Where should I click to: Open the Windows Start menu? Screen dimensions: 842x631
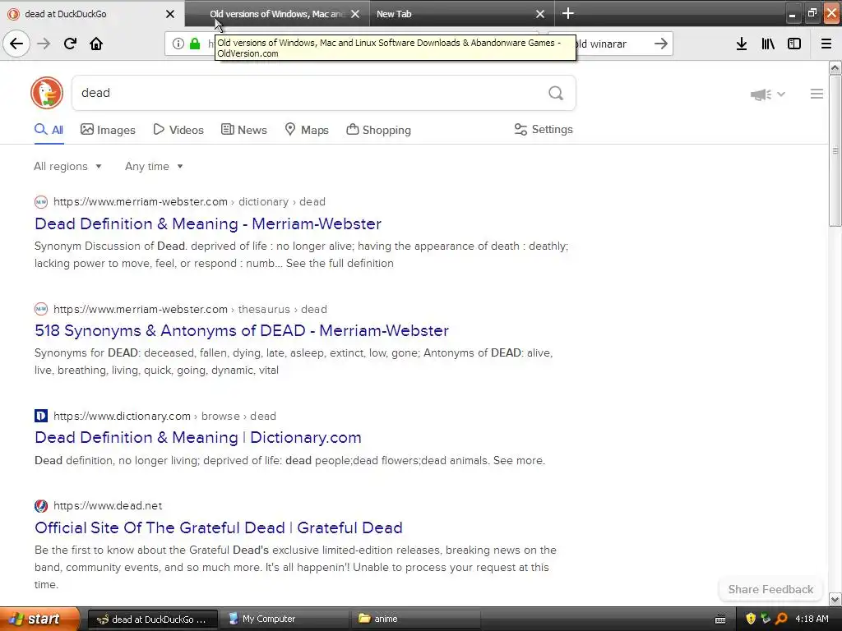pyautogui.click(x=39, y=619)
